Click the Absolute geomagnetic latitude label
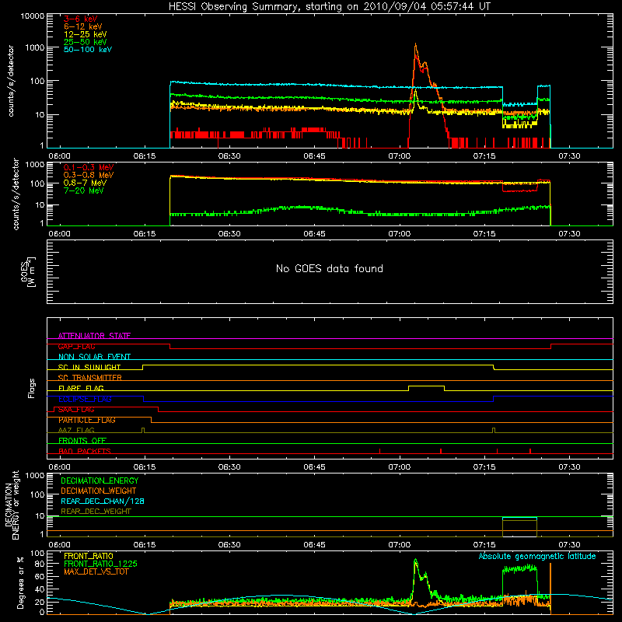Viewport: 622px width, 622px height. tap(537, 556)
